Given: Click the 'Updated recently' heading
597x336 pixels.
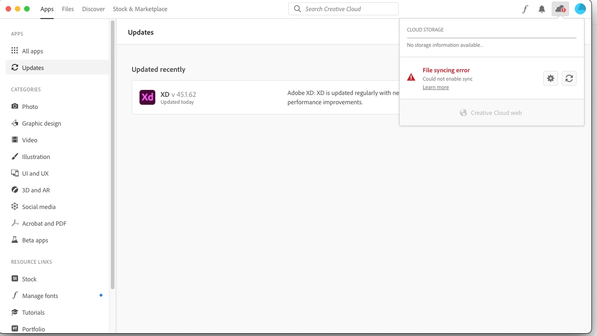Looking at the screenshot, I should (x=159, y=70).
